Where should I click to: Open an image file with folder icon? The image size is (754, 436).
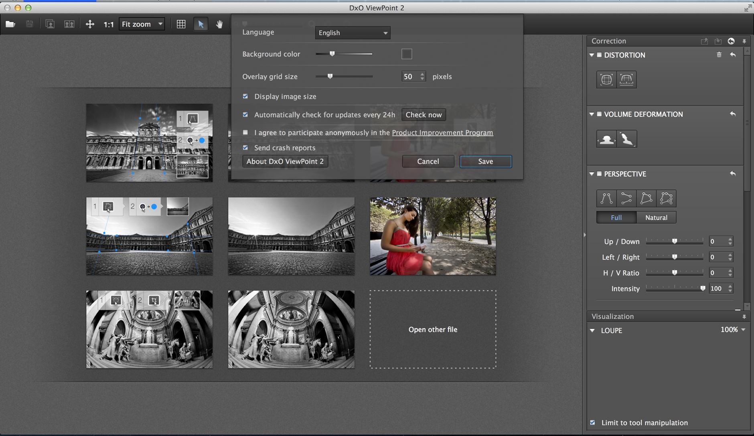(x=10, y=24)
